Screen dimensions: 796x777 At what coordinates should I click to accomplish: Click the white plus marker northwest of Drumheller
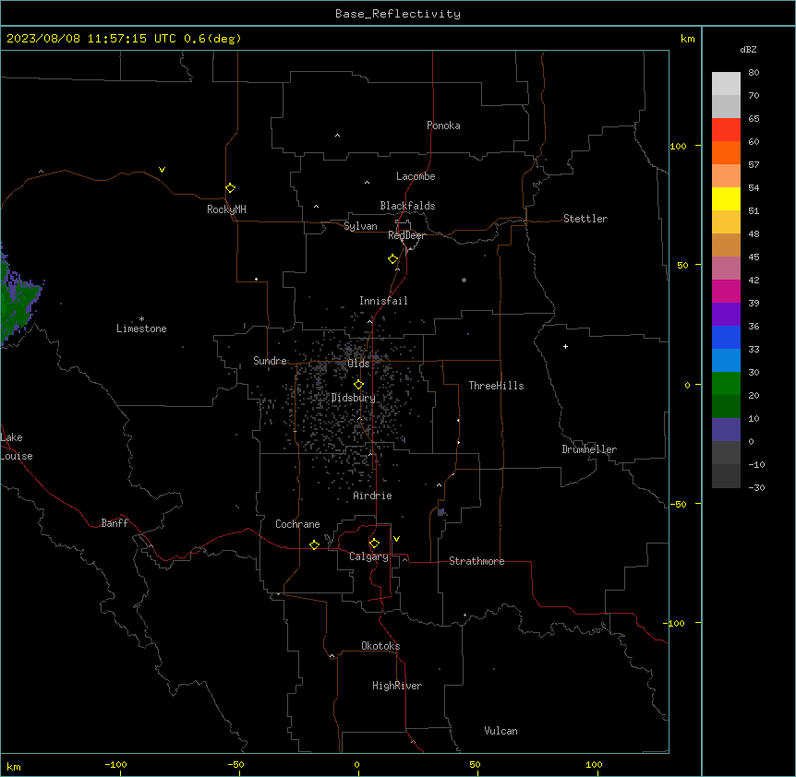tap(565, 346)
